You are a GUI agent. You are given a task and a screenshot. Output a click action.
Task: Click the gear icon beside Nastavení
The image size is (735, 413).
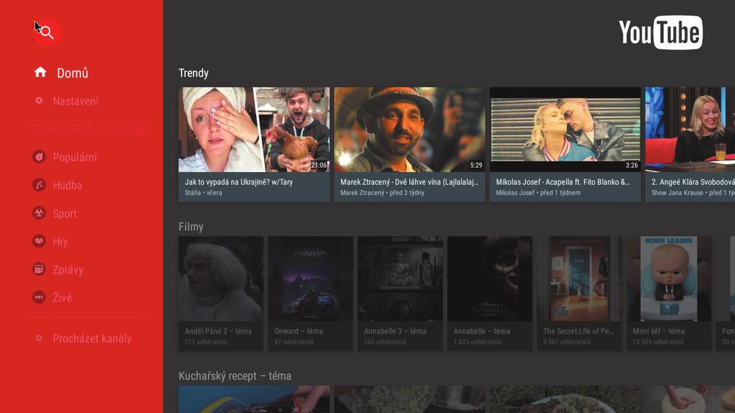[39, 100]
